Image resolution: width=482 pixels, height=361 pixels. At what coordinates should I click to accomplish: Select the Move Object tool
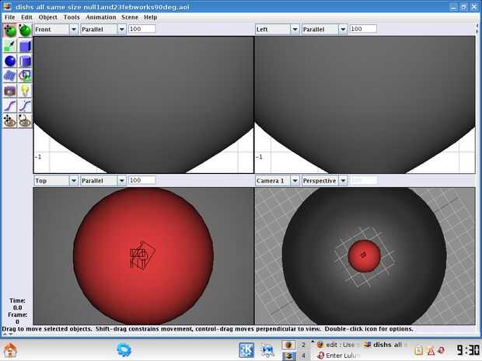point(10,31)
